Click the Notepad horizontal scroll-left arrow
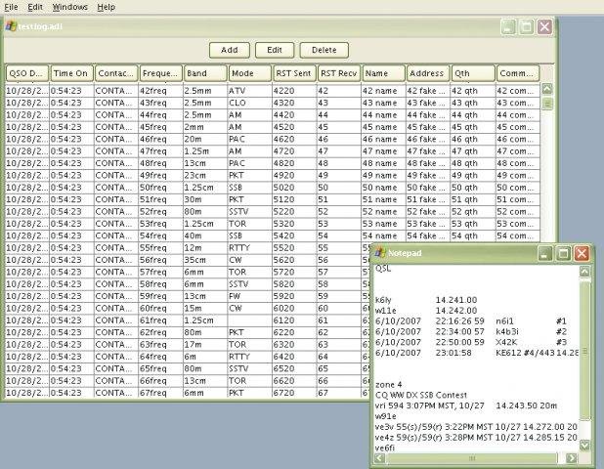 379,458
